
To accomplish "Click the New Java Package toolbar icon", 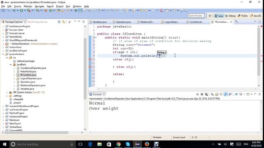I will coord(46,10).
